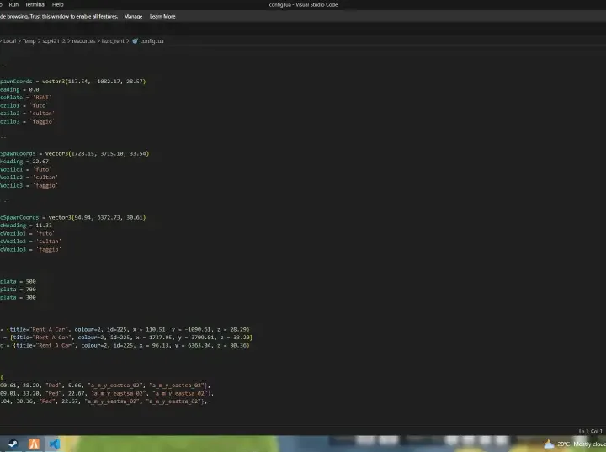Open the Help menu

tap(57, 5)
